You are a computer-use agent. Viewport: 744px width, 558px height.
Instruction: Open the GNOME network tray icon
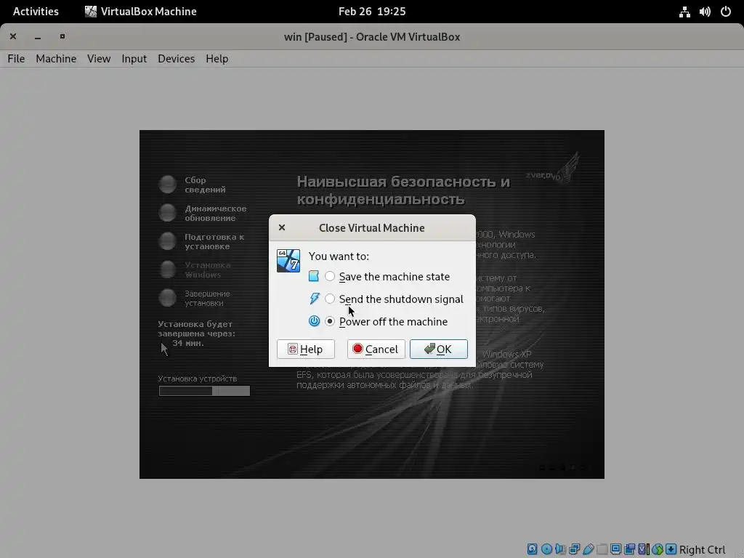tap(684, 12)
